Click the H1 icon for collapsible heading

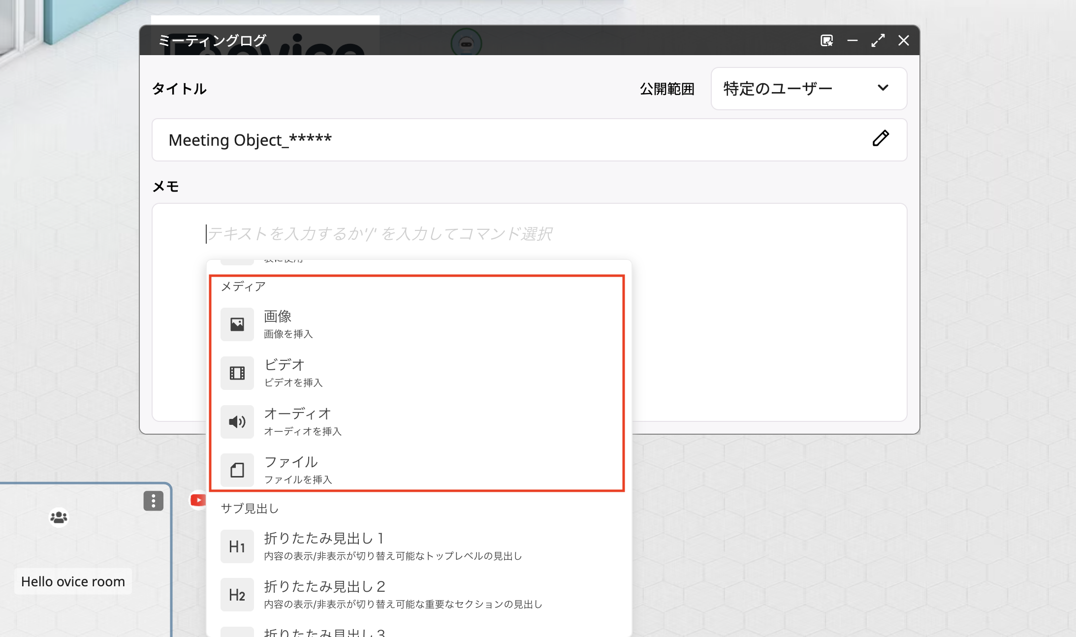tap(237, 546)
